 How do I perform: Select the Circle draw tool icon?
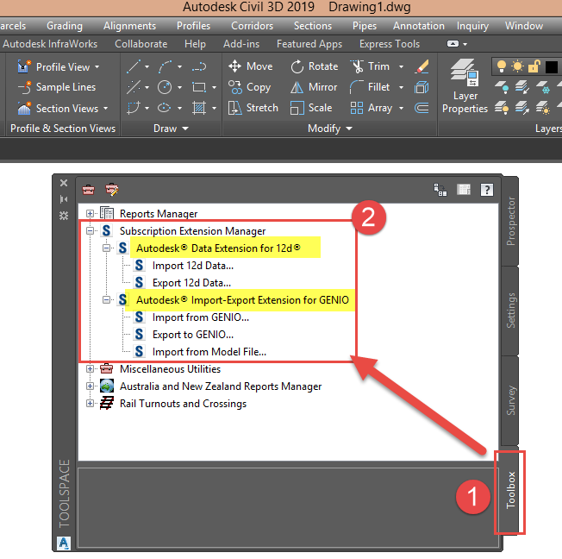[165, 87]
